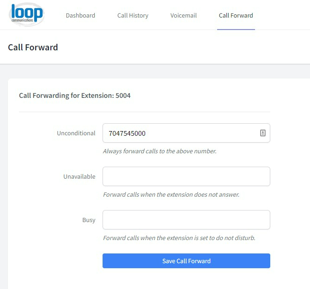
Task: Click the divider line below the extension heading
Action: (145, 112)
